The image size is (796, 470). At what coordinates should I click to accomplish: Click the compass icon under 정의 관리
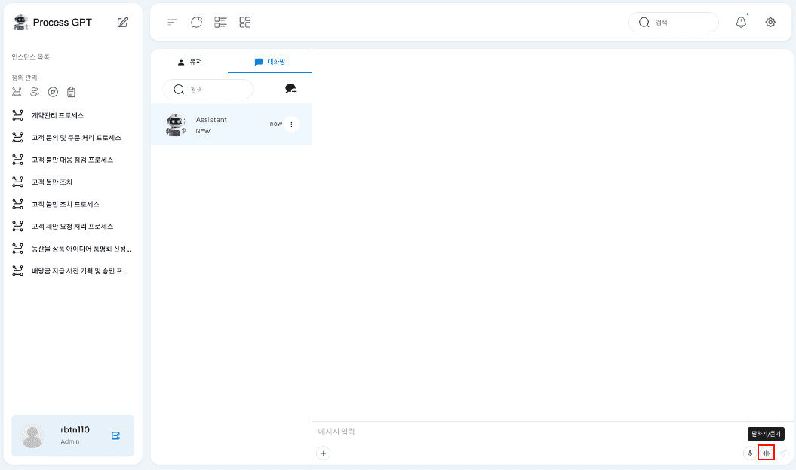click(x=53, y=92)
